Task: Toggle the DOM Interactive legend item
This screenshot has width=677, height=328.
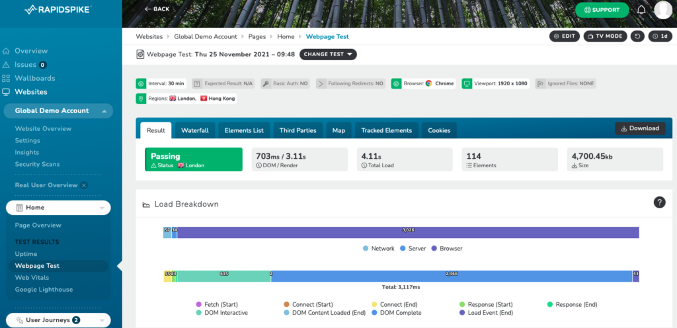Action: [221, 313]
